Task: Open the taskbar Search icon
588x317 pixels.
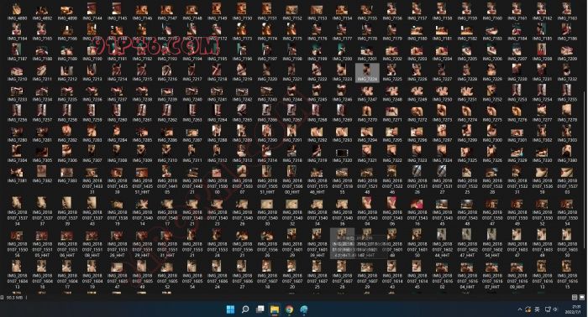Action: click(x=245, y=309)
